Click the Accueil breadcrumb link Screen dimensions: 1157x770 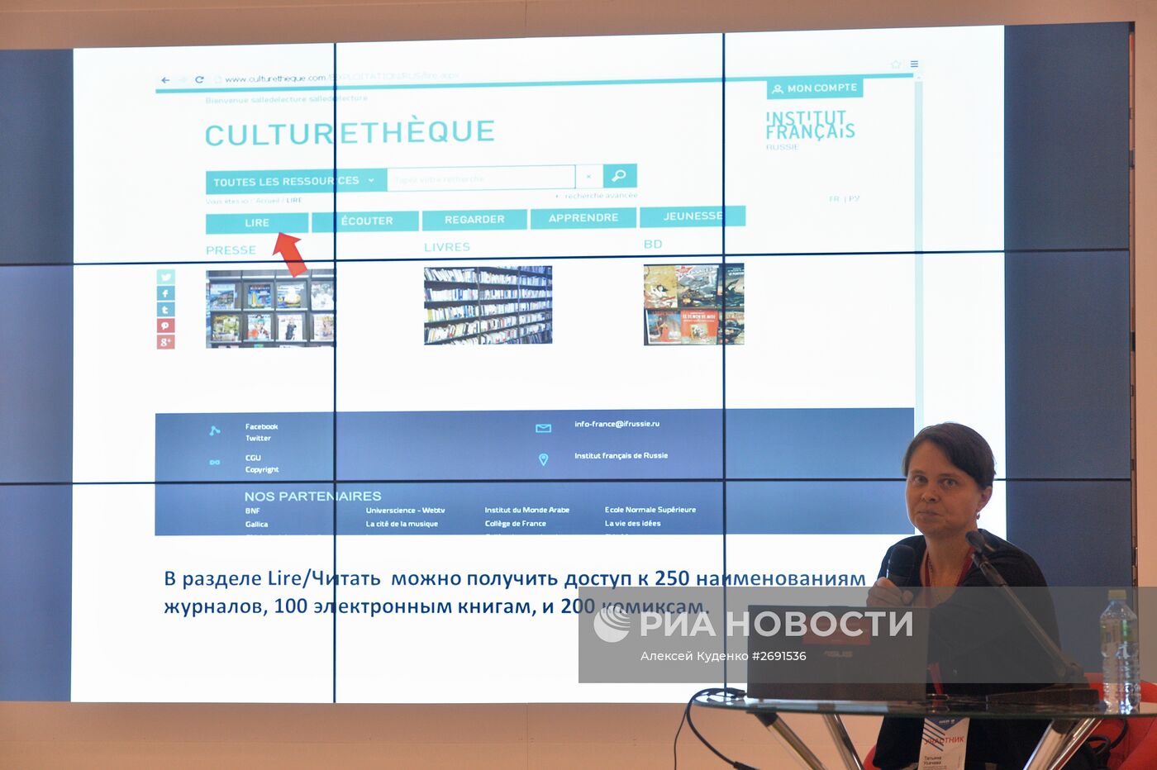(267, 201)
